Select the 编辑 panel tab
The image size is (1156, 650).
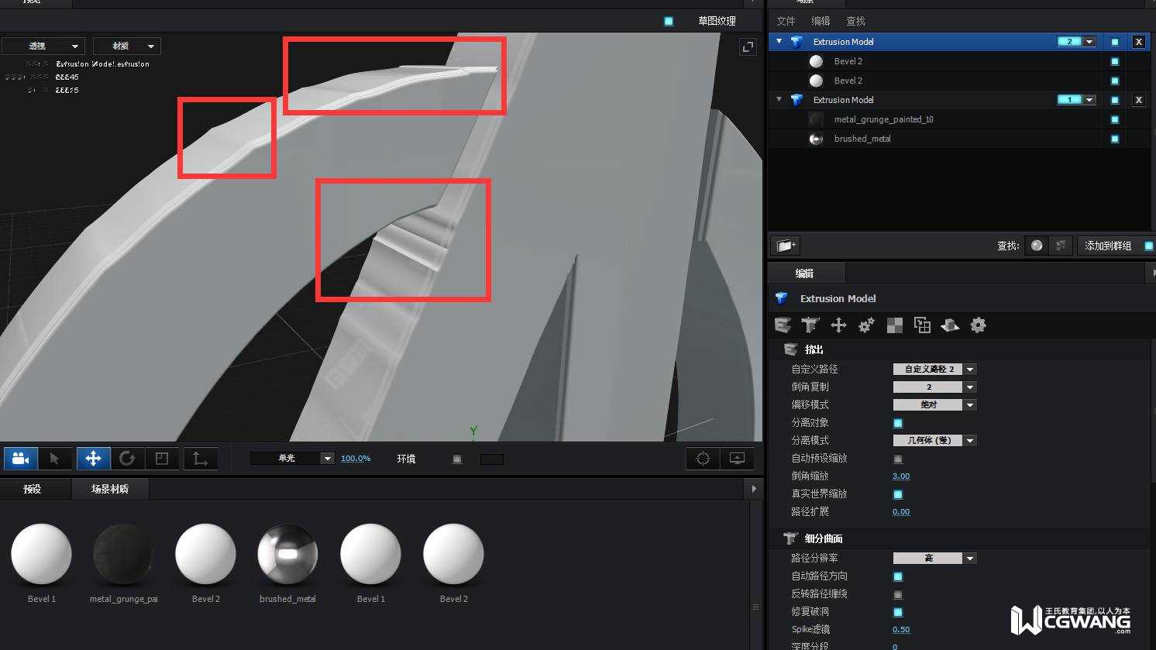tap(805, 273)
